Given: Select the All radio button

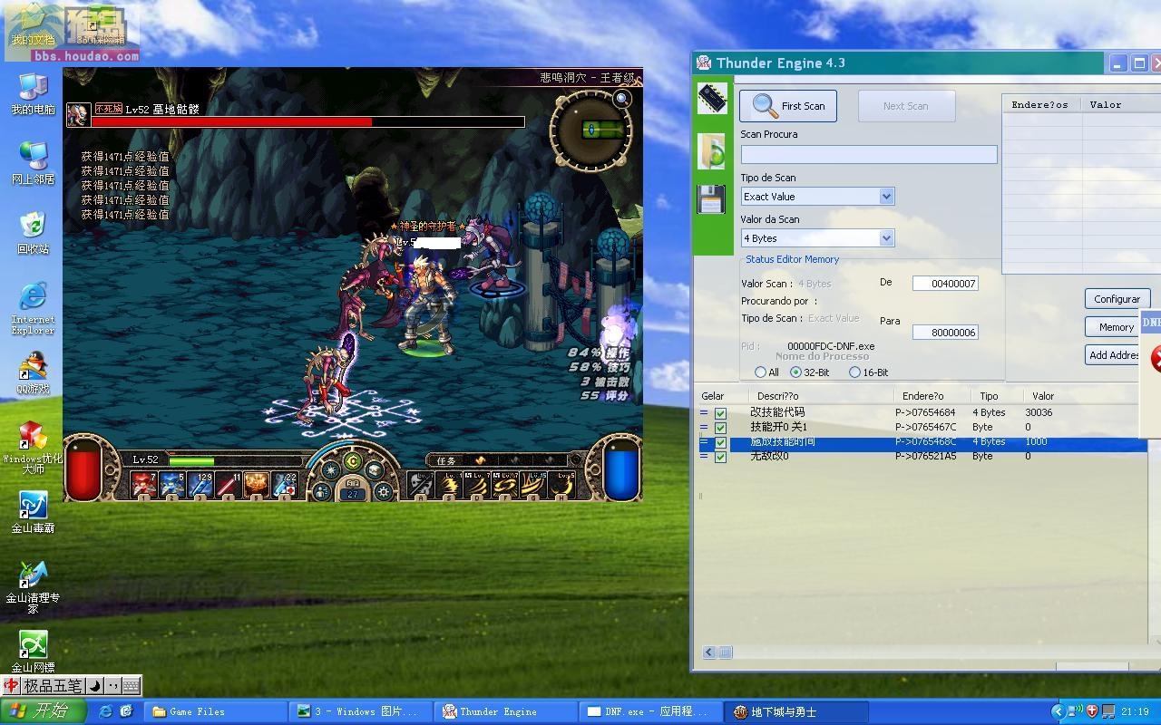Looking at the screenshot, I should (x=760, y=372).
